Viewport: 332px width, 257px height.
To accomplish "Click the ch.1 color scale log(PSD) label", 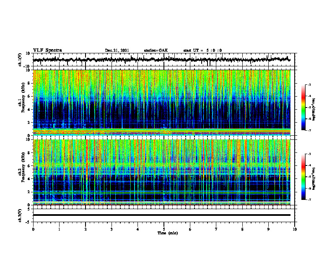I will [x=314, y=109].
